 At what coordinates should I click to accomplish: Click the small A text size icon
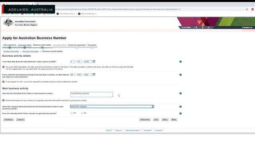[194, 27]
